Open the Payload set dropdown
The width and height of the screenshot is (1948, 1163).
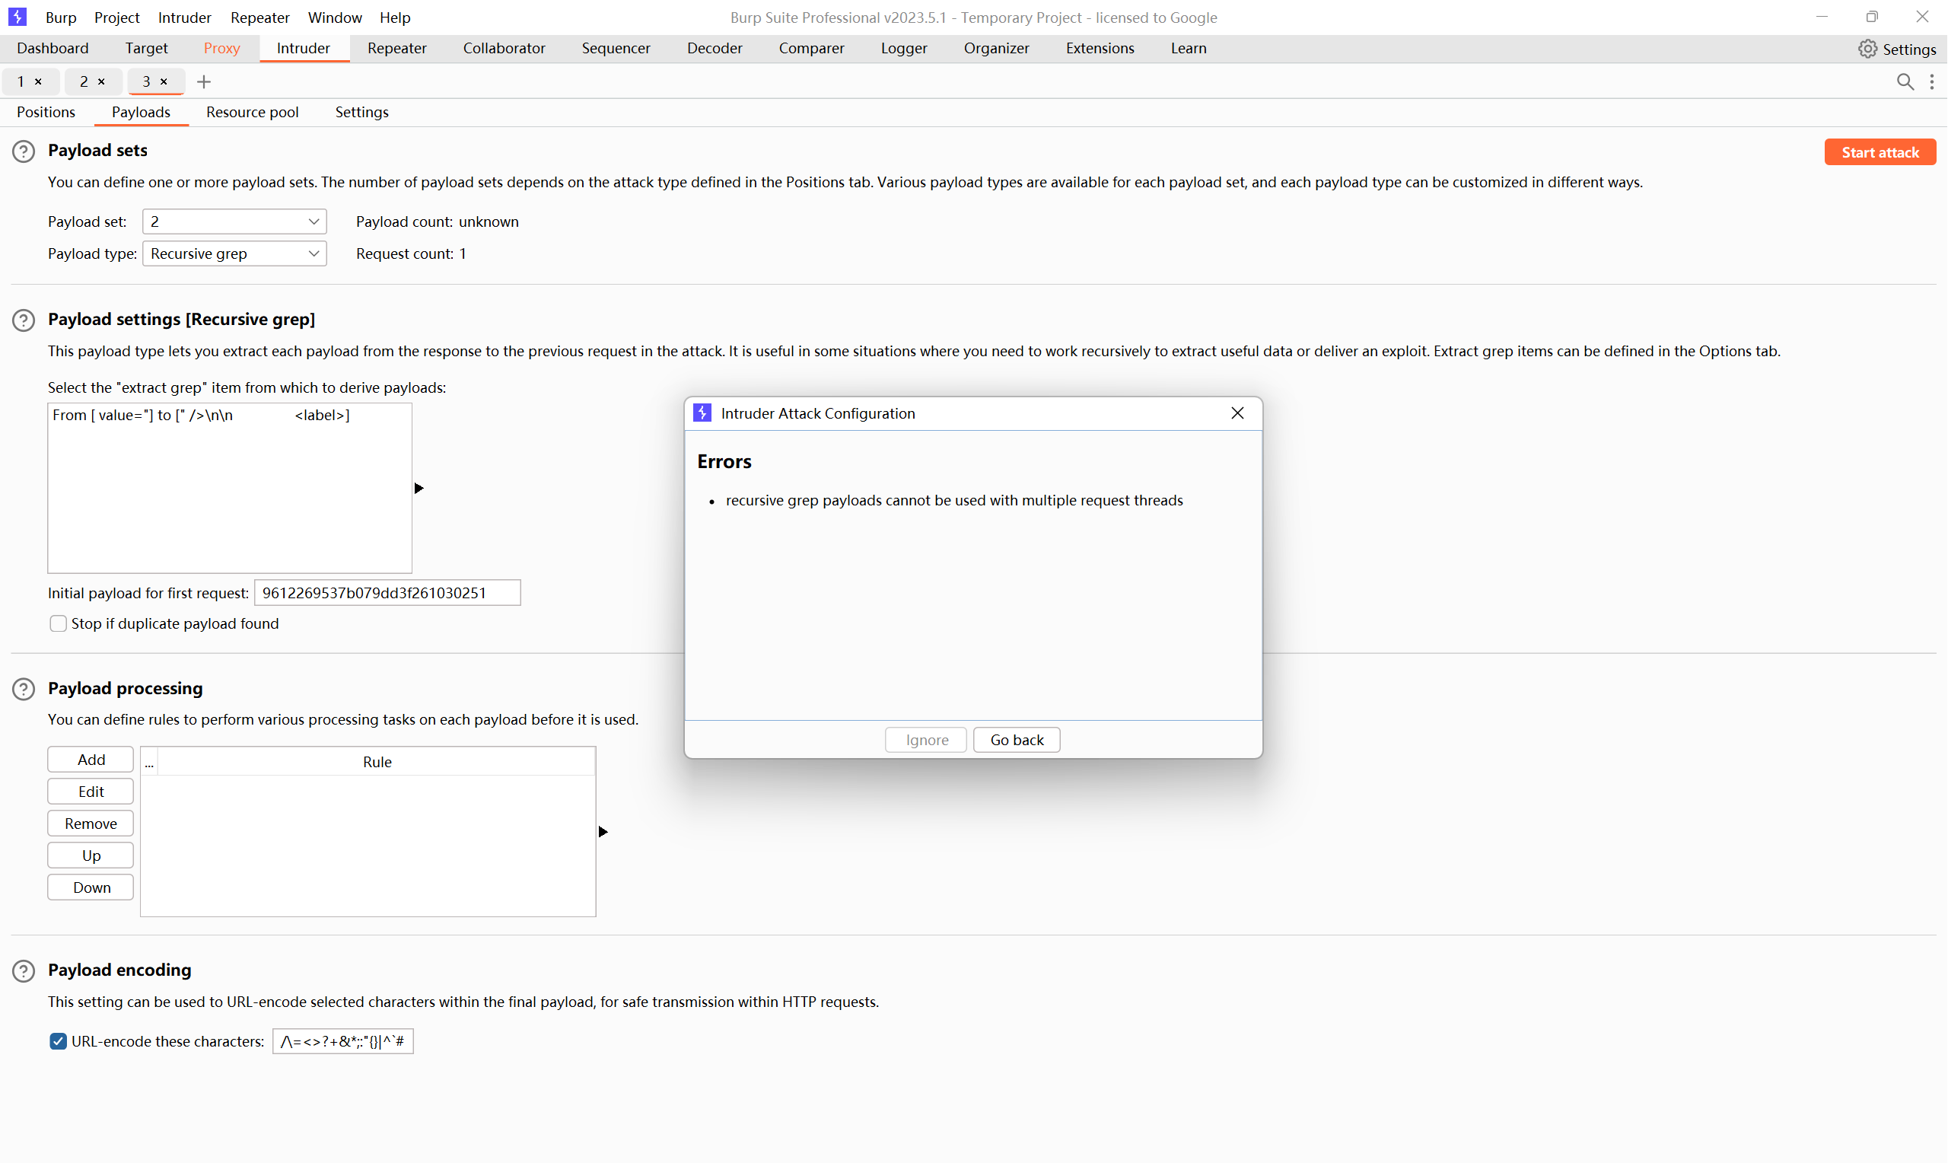234,221
